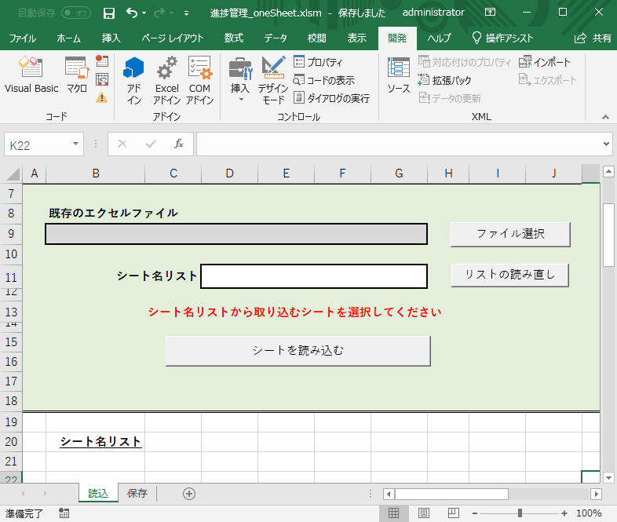Viewport: 617px width, 522px height.
Task: Switch to the Formulas (数式) tab
Action: click(234, 38)
